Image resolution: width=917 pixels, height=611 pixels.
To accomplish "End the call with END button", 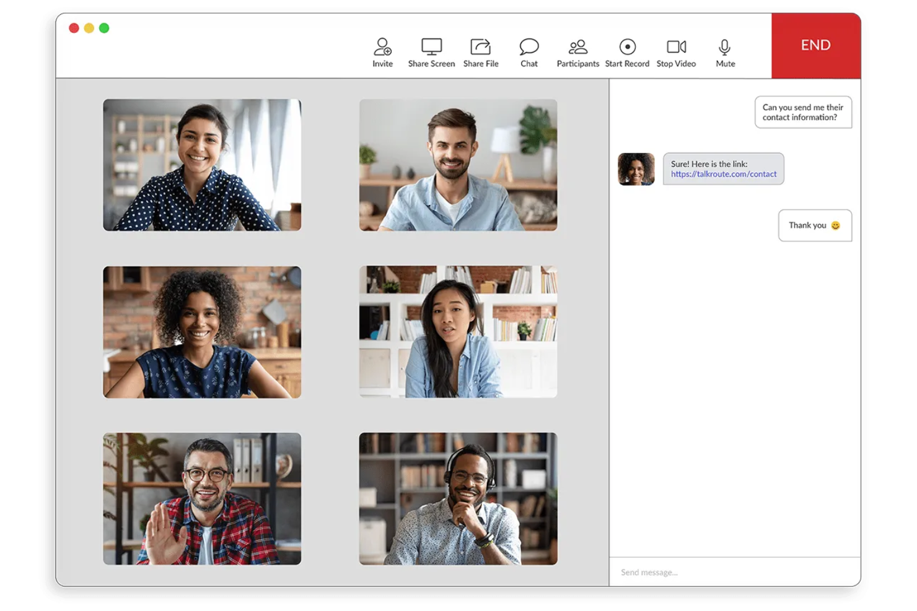I will click(815, 45).
